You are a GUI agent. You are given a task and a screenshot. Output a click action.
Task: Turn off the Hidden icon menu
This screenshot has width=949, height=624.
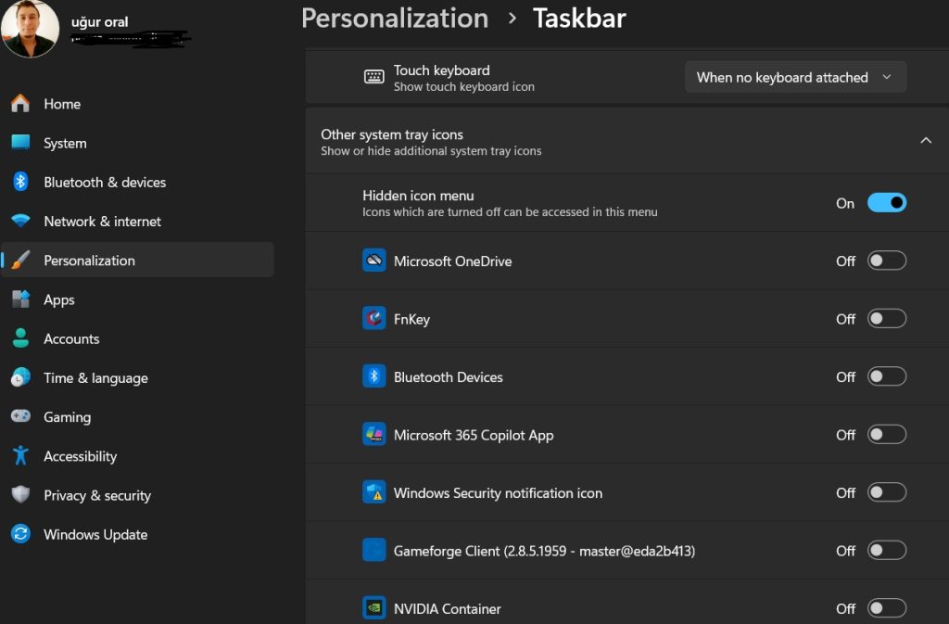pyautogui.click(x=886, y=202)
